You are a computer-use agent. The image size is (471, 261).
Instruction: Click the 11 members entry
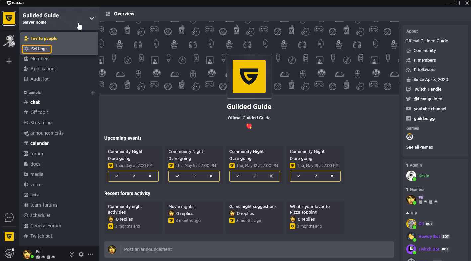point(424,60)
